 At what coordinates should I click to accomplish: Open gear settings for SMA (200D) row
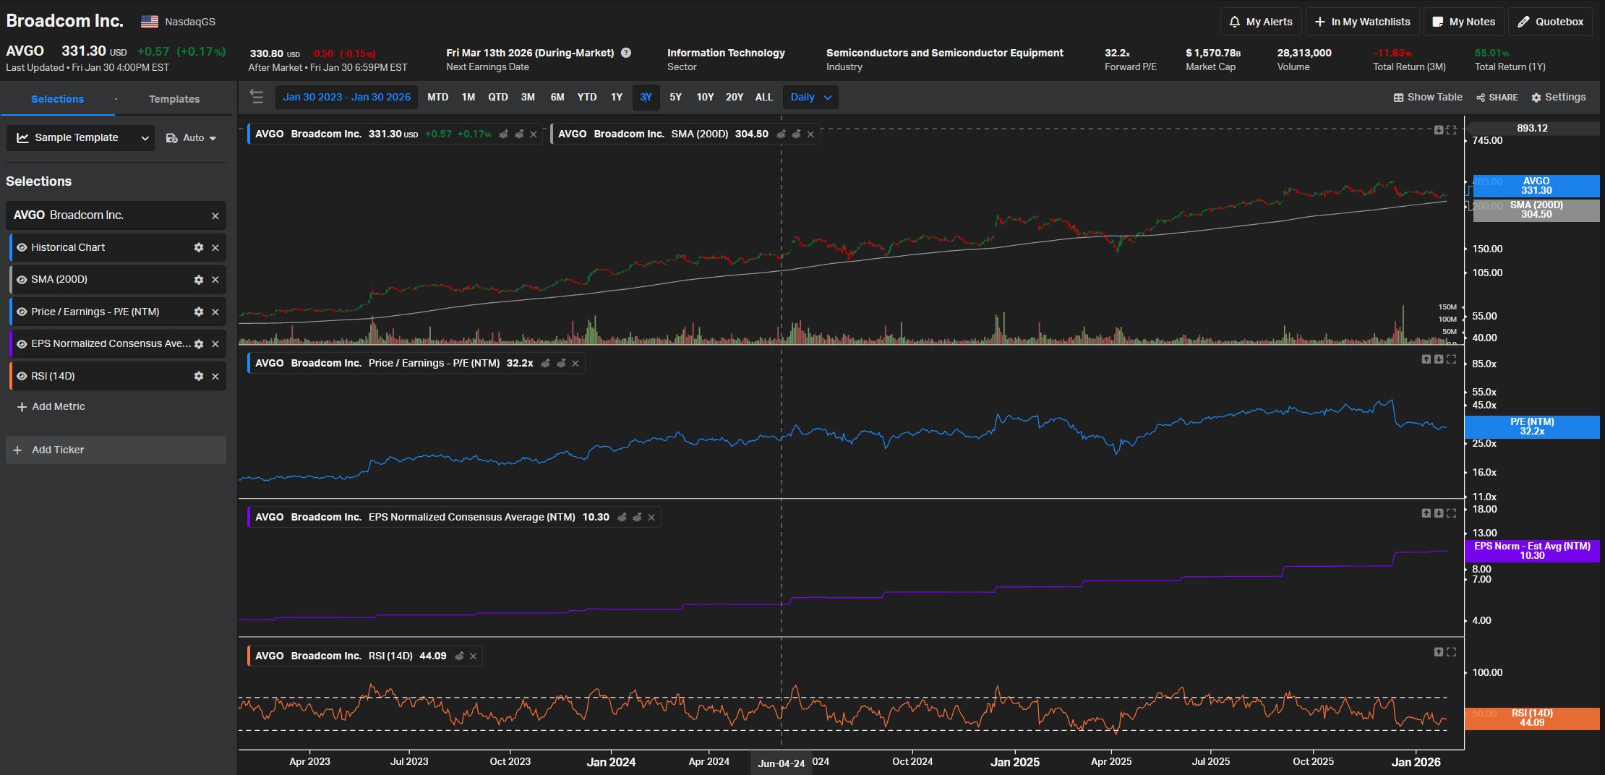click(x=199, y=280)
